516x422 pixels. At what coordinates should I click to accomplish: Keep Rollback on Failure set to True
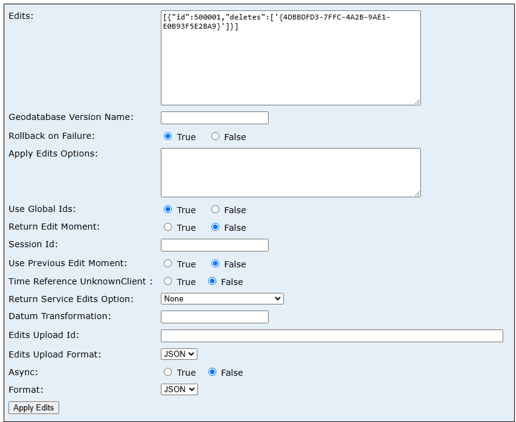(x=168, y=136)
